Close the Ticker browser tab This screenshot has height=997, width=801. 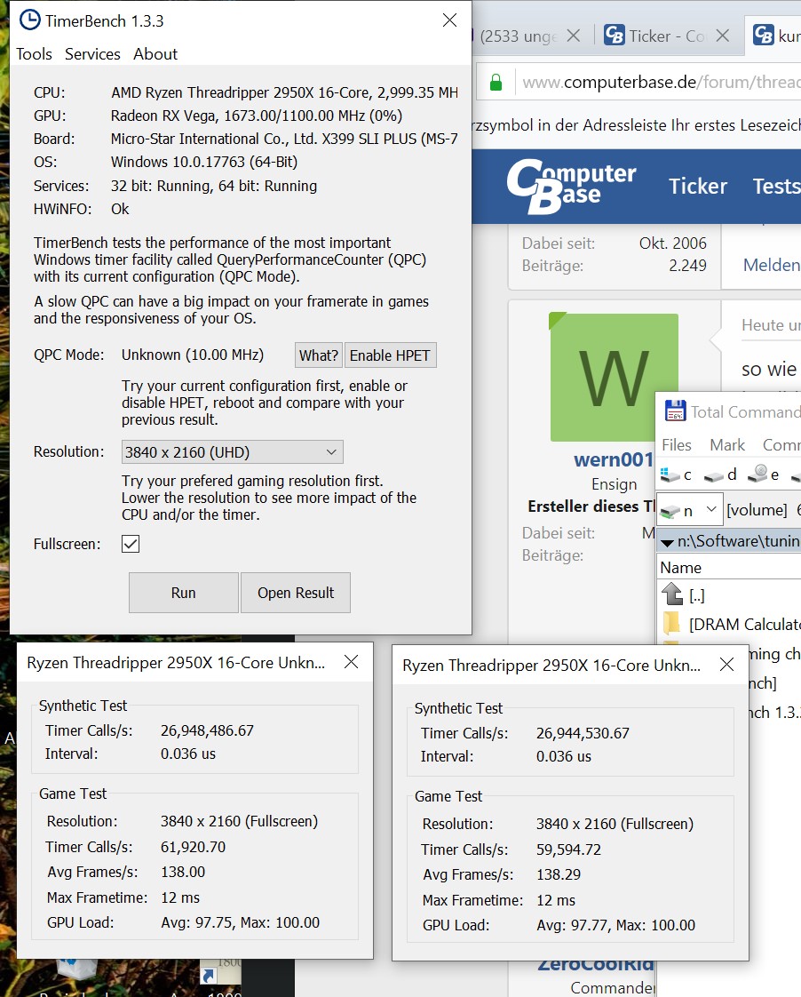click(722, 36)
